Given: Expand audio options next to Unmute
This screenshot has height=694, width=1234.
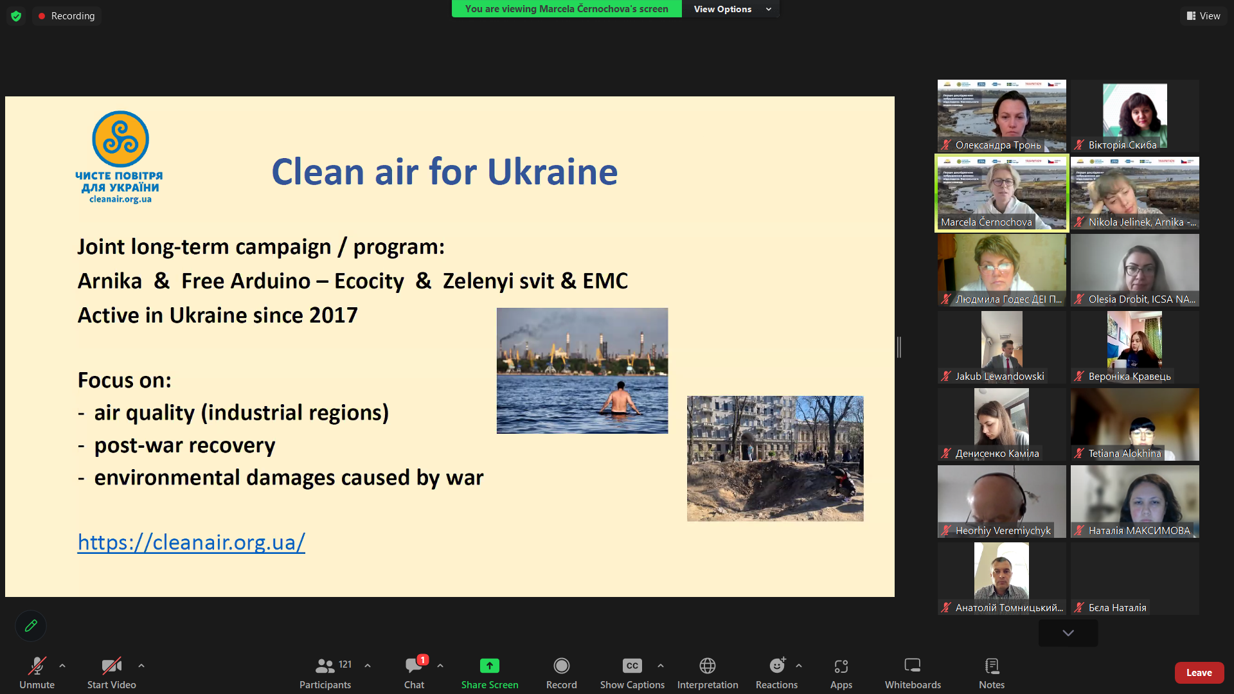Looking at the screenshot, I should [62, 666].
